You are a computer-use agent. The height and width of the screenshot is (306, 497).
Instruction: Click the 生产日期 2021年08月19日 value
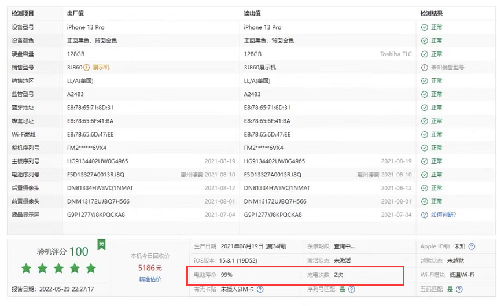(253, 246)
